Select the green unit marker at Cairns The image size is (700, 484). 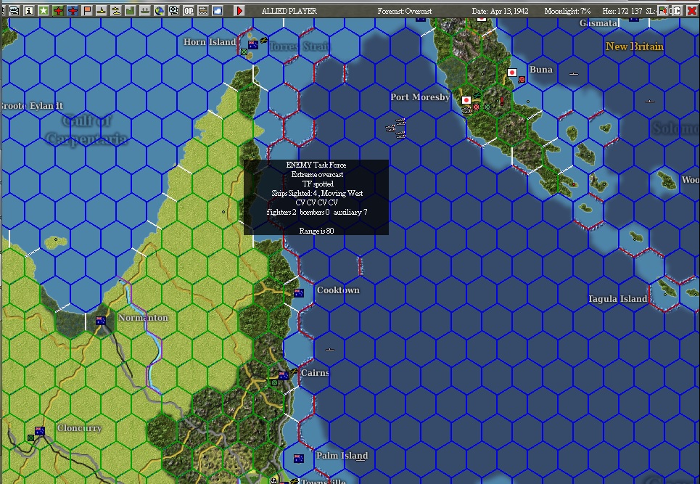pyautogui.click(x=274, y=382)
